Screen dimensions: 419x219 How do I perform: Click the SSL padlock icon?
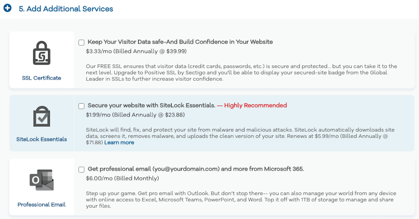point(42,53)
